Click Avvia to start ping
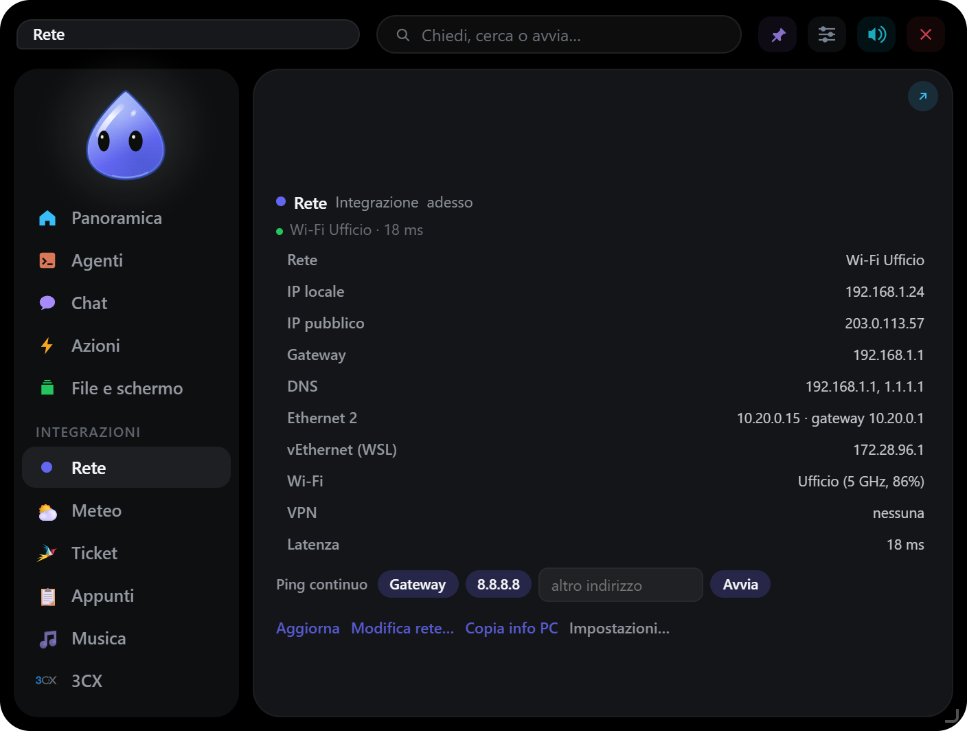Viewport: 967px width, 731px height. pyautogui.click(x=740, y=585)
